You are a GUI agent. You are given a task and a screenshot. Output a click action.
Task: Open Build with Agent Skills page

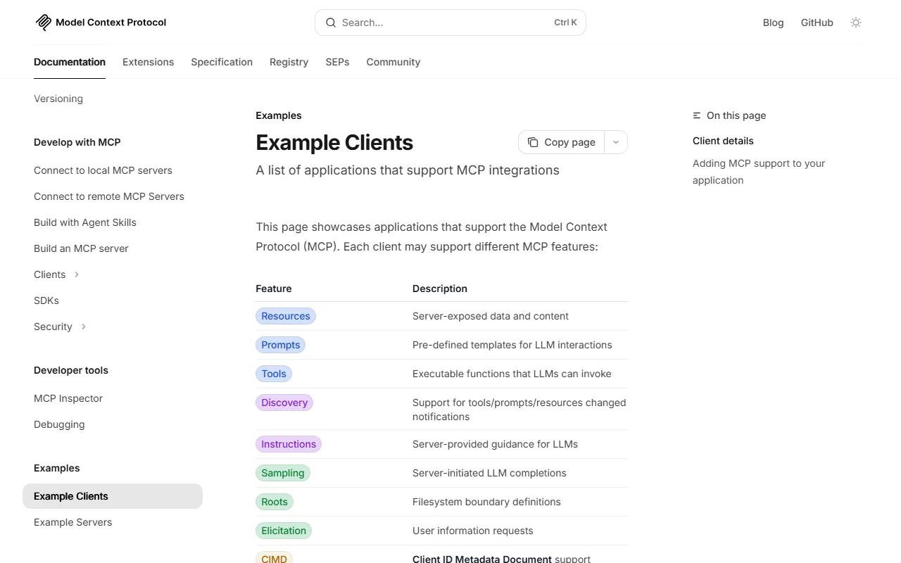(x=85, y=222)
